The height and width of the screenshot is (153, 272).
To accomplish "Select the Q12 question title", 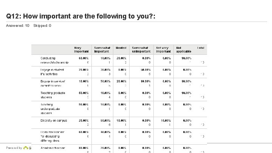I will 81,16.
